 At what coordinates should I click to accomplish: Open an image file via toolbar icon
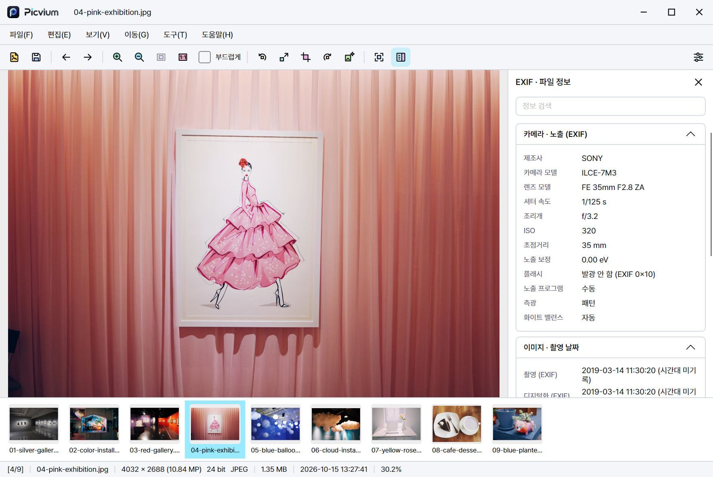click(x=15, y=57)
